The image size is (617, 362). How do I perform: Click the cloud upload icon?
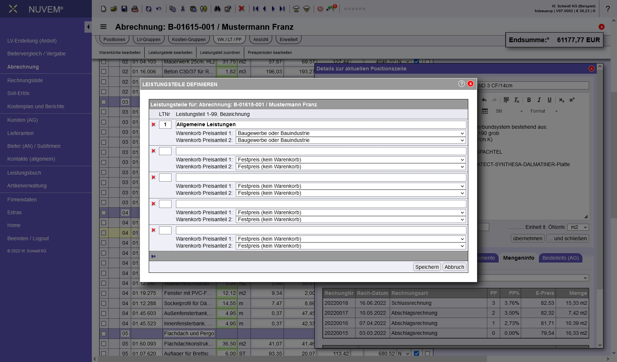click(296, 8)
